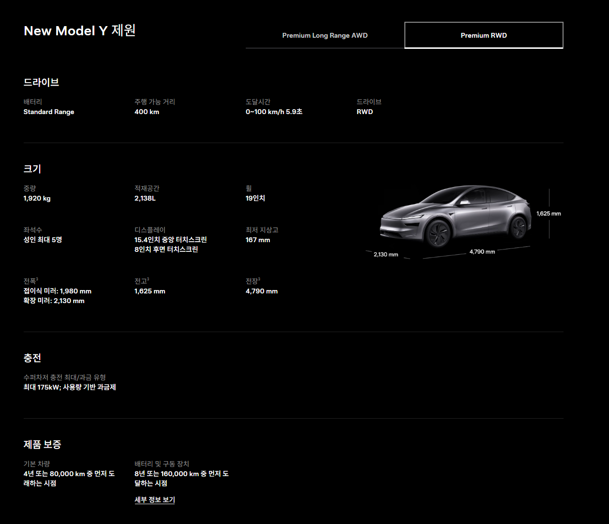Click the 성인 최대 5명 seating value
The width and height of the screenshot is (609, 524).
[43, 240]
